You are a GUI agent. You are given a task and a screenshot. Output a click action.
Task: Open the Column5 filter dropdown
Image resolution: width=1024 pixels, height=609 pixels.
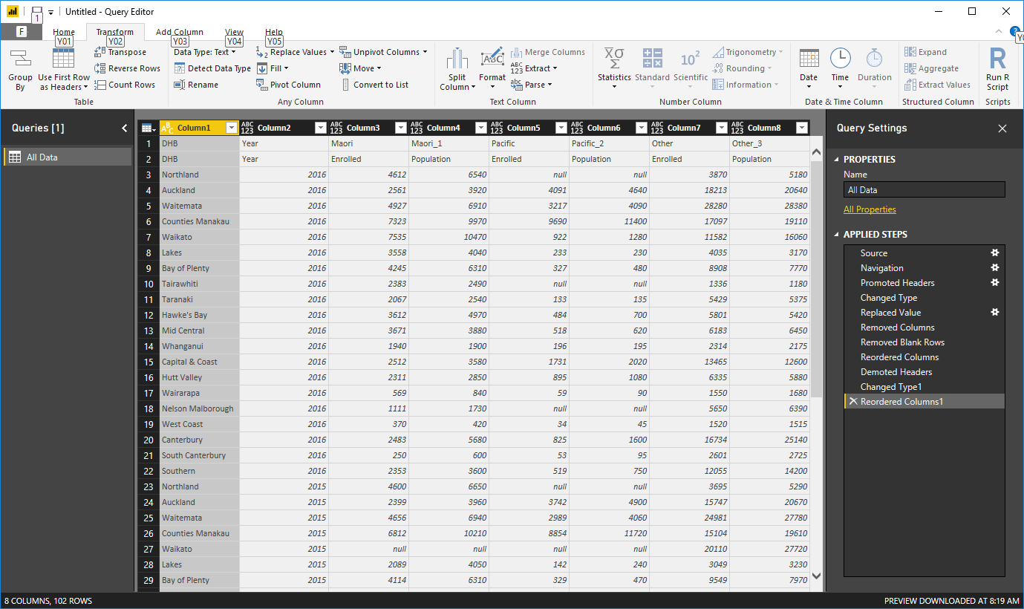tap(561, 128)
